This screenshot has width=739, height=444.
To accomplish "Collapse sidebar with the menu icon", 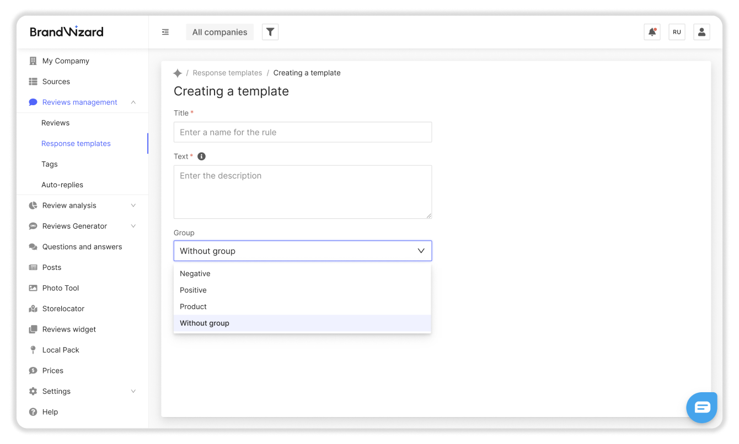I will 165,32.
